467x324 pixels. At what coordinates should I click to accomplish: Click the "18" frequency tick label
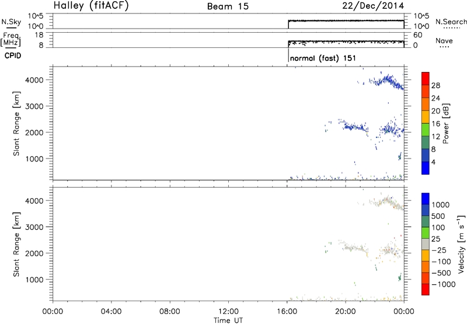tap(39, 35)
